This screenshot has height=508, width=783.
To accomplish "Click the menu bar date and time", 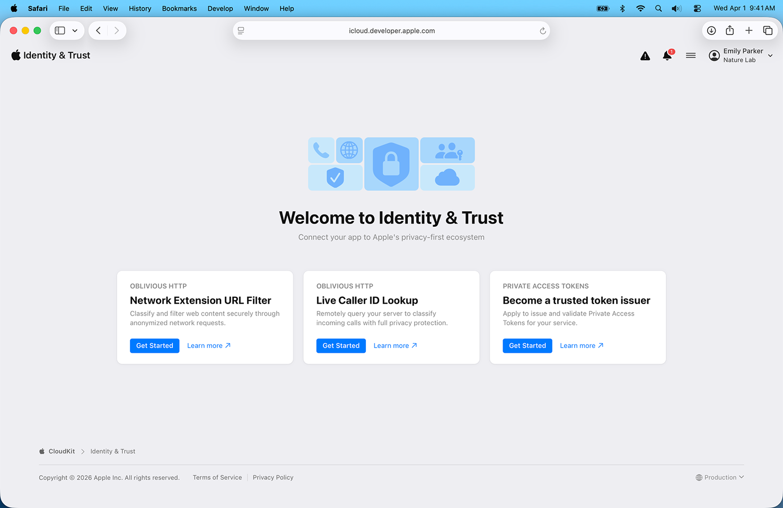I will (744, 8).
